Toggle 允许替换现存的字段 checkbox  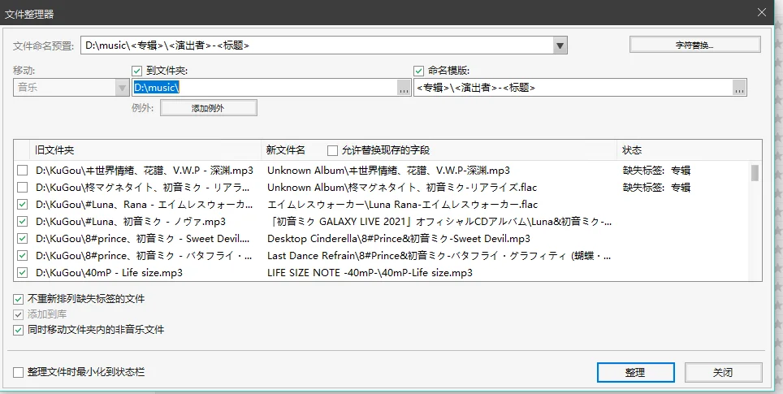coord(332,150)
